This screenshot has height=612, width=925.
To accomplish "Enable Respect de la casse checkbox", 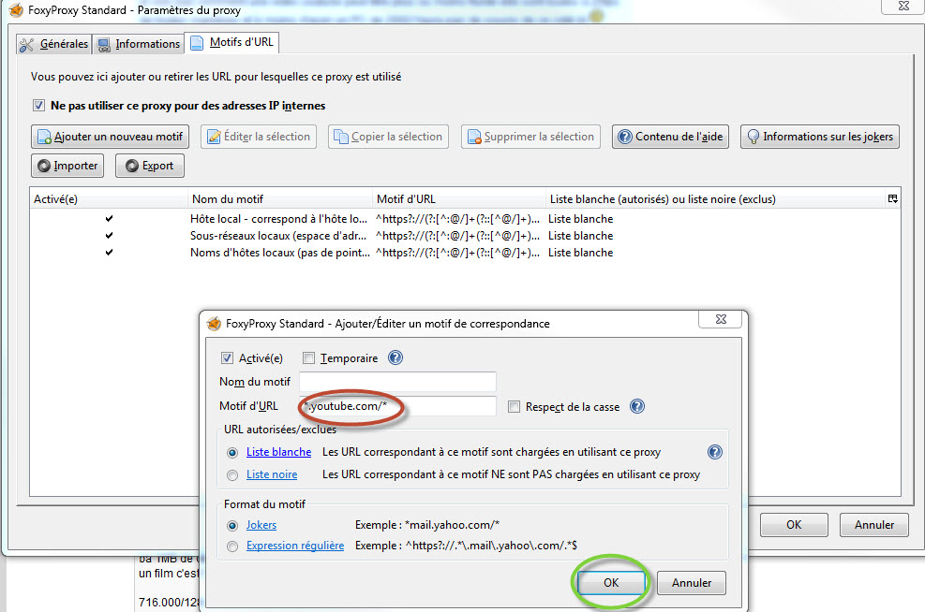I will point(515,407).
